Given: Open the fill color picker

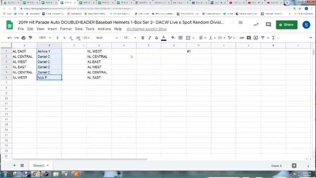Looking at the screenshot, I should point(173,38).
